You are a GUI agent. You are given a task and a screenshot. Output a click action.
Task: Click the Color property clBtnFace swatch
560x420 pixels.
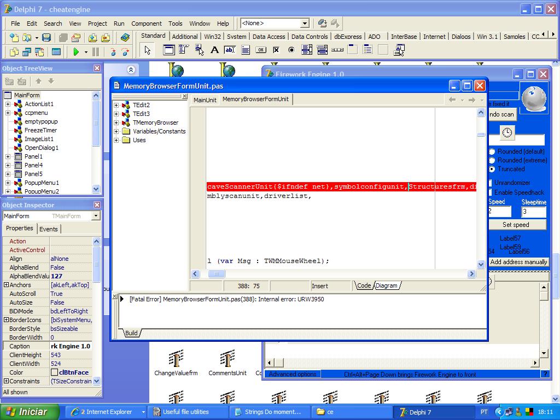(x=54, y=372)
